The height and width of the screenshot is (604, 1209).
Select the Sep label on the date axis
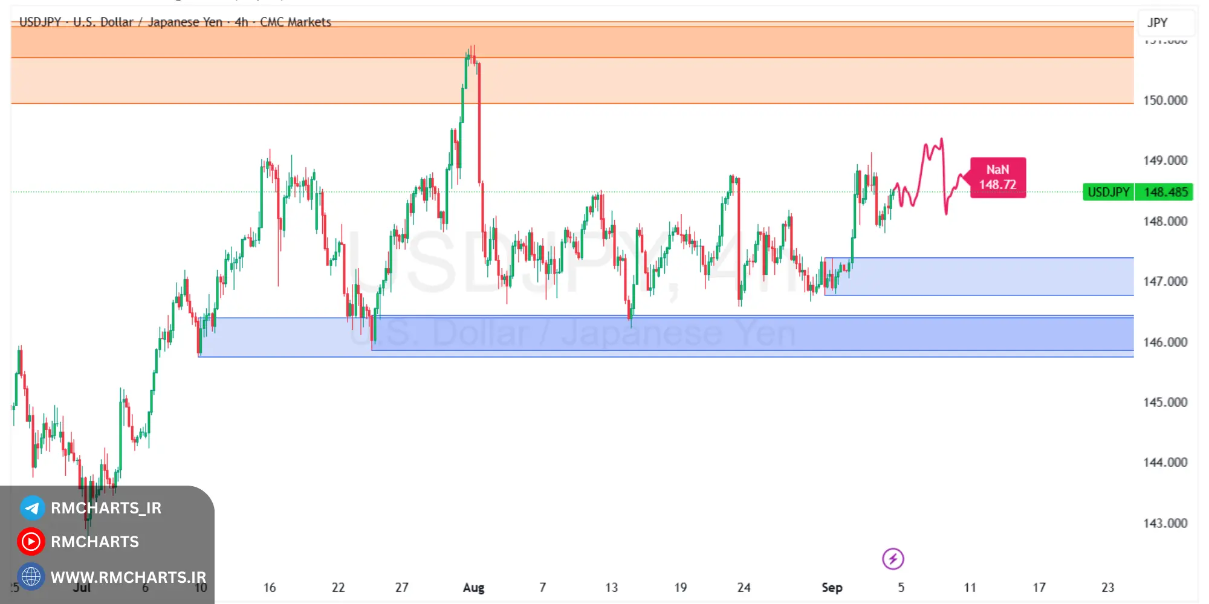(x=832, y=586)
